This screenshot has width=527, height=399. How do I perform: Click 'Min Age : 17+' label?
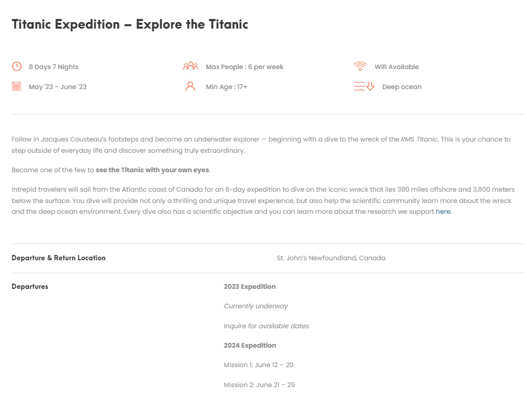pyautogui.click(x=227, y=87)
